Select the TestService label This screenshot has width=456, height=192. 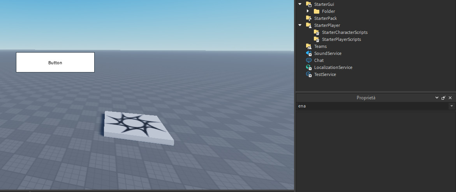325,74
